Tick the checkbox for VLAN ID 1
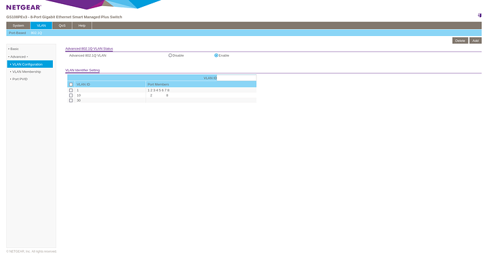The height and width of the screenshot is (254, 488). pos(71,90)
